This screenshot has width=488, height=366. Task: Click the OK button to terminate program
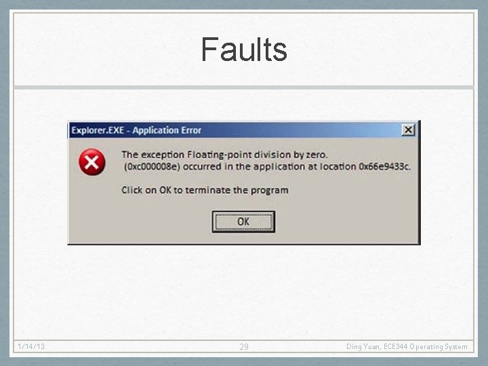[243, 222]
